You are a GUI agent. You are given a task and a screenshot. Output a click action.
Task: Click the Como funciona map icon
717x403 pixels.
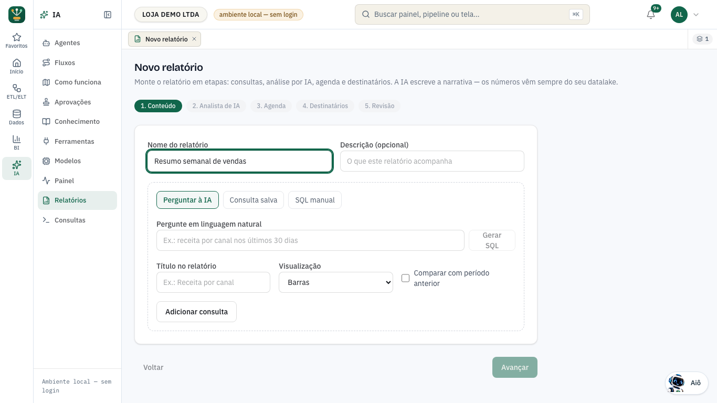(46, 82)
